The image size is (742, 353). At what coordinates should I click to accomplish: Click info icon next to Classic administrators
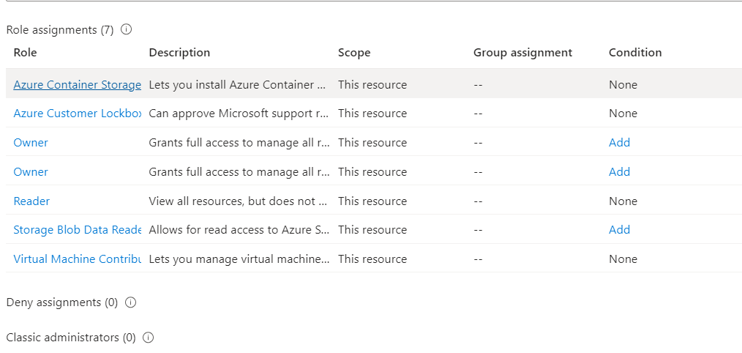148,338
